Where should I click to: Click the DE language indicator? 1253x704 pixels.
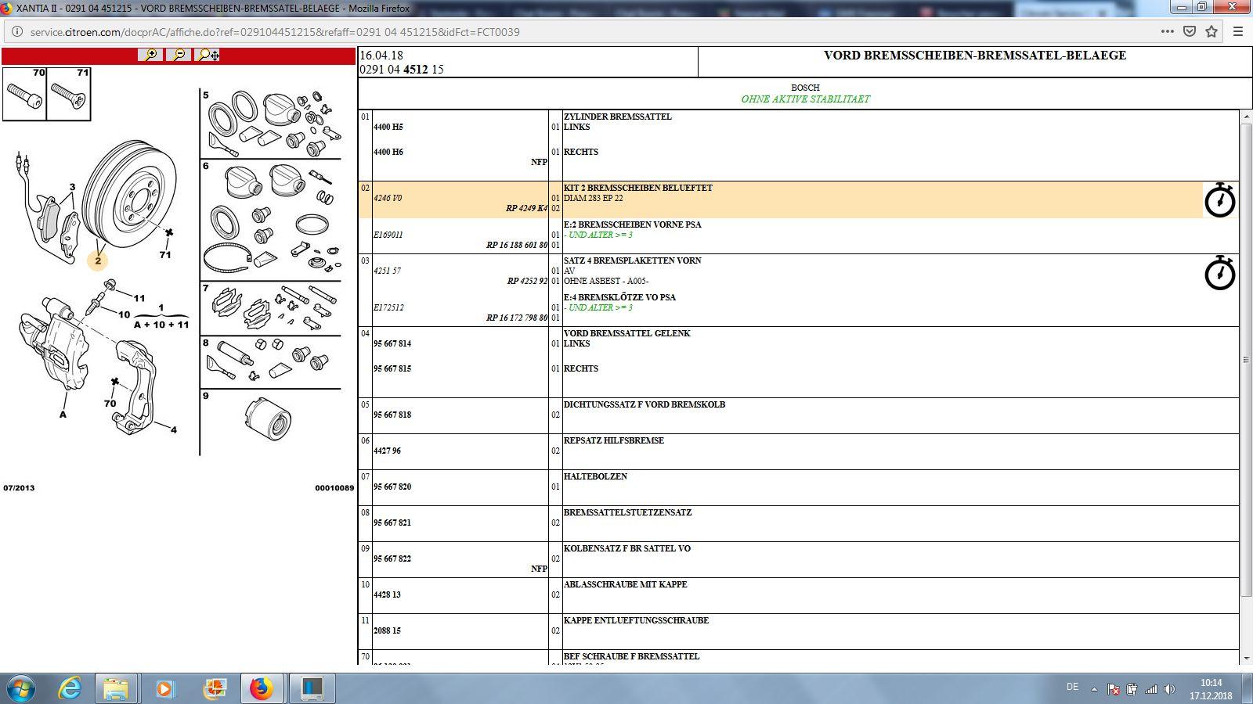click(x=1072, y=687)
